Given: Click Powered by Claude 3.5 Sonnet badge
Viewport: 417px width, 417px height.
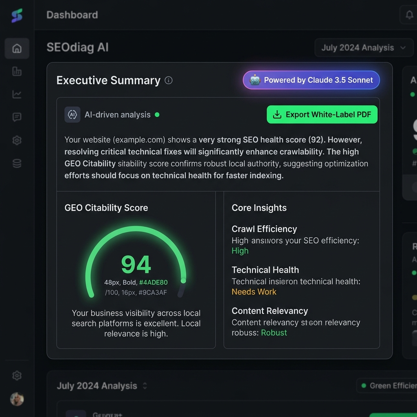Looking at the screenshot, I should (x=311, y=80).
